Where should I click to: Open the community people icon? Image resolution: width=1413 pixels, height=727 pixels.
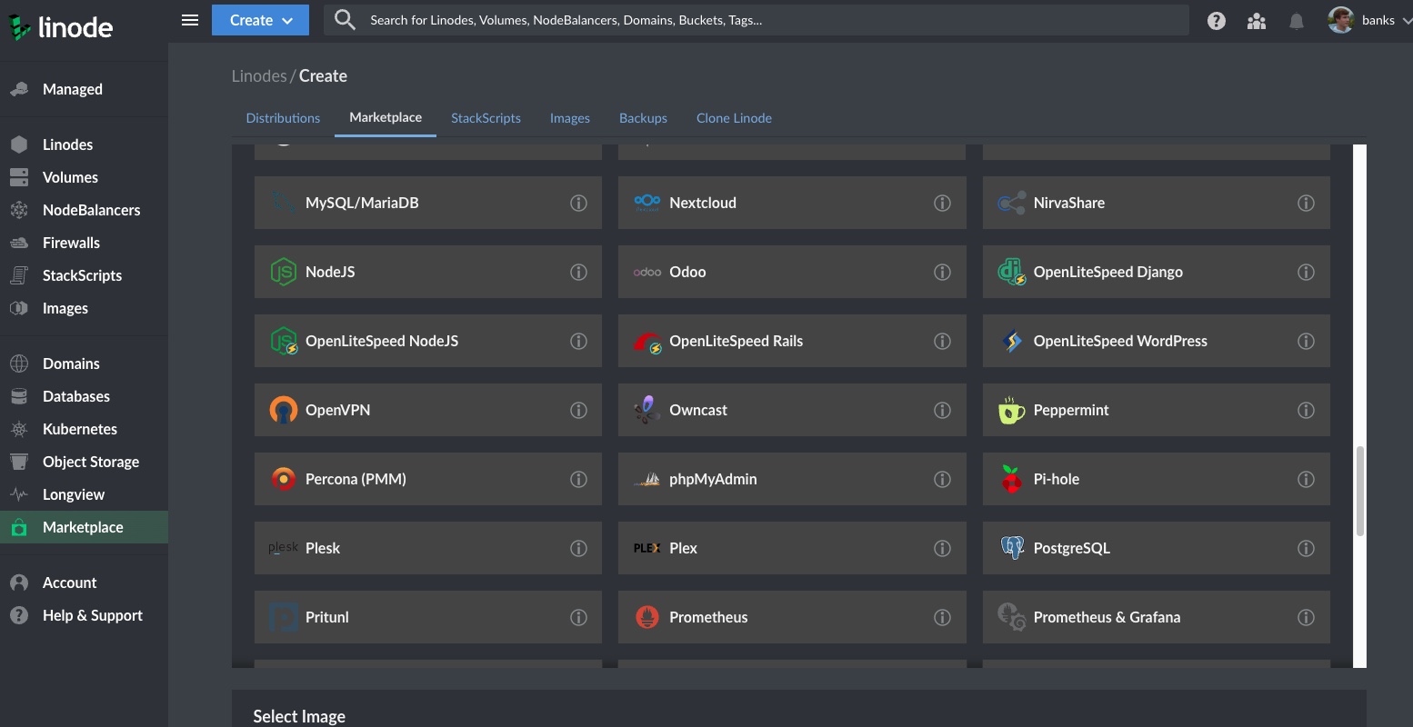[1257, 21]
